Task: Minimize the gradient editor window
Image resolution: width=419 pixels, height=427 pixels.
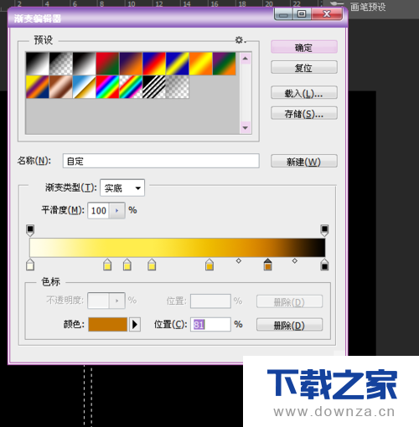Action: (283, 14)
